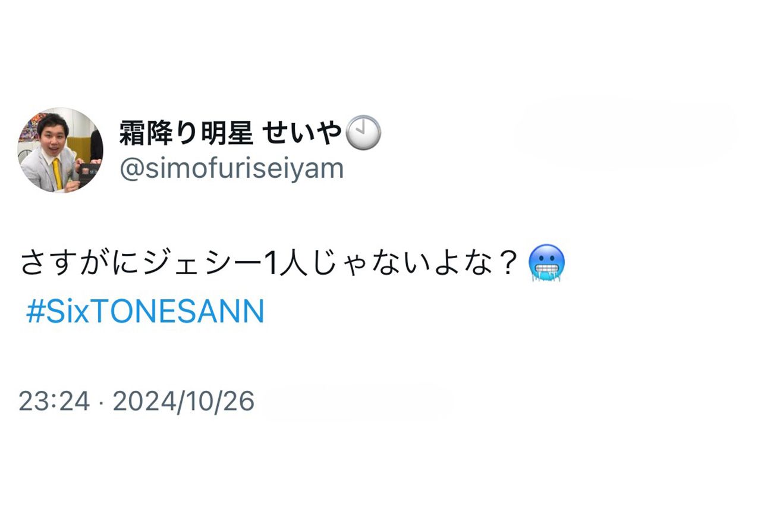Open the author's account via their avatar

(59, 149)
